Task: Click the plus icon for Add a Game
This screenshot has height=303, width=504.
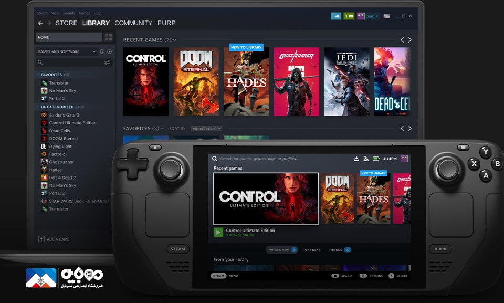Action: [x=41, y=238]
